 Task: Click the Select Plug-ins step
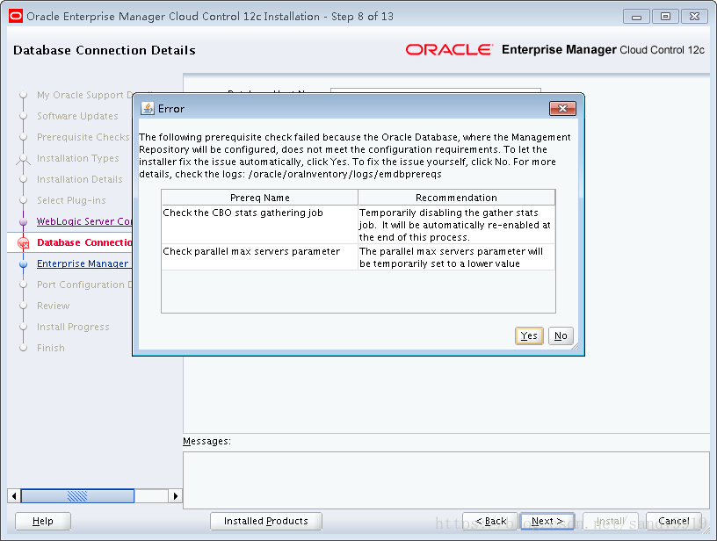point(71,200)
